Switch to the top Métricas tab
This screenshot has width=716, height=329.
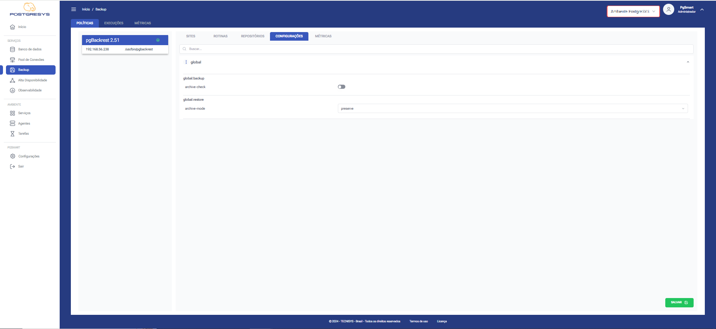tap(143, 23)
